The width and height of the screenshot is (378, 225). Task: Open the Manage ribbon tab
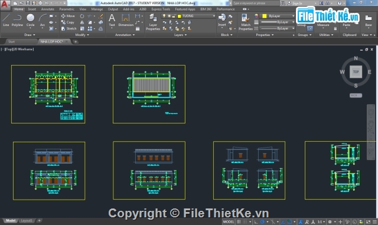(x=97, y=9)
